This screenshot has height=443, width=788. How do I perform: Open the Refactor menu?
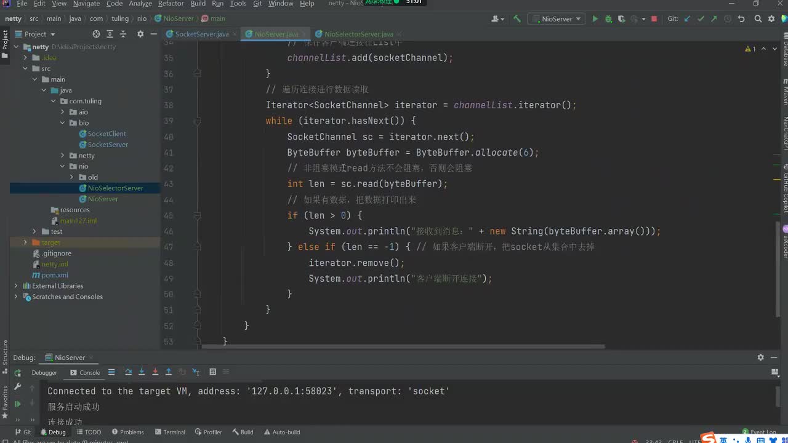pos(171,4)
